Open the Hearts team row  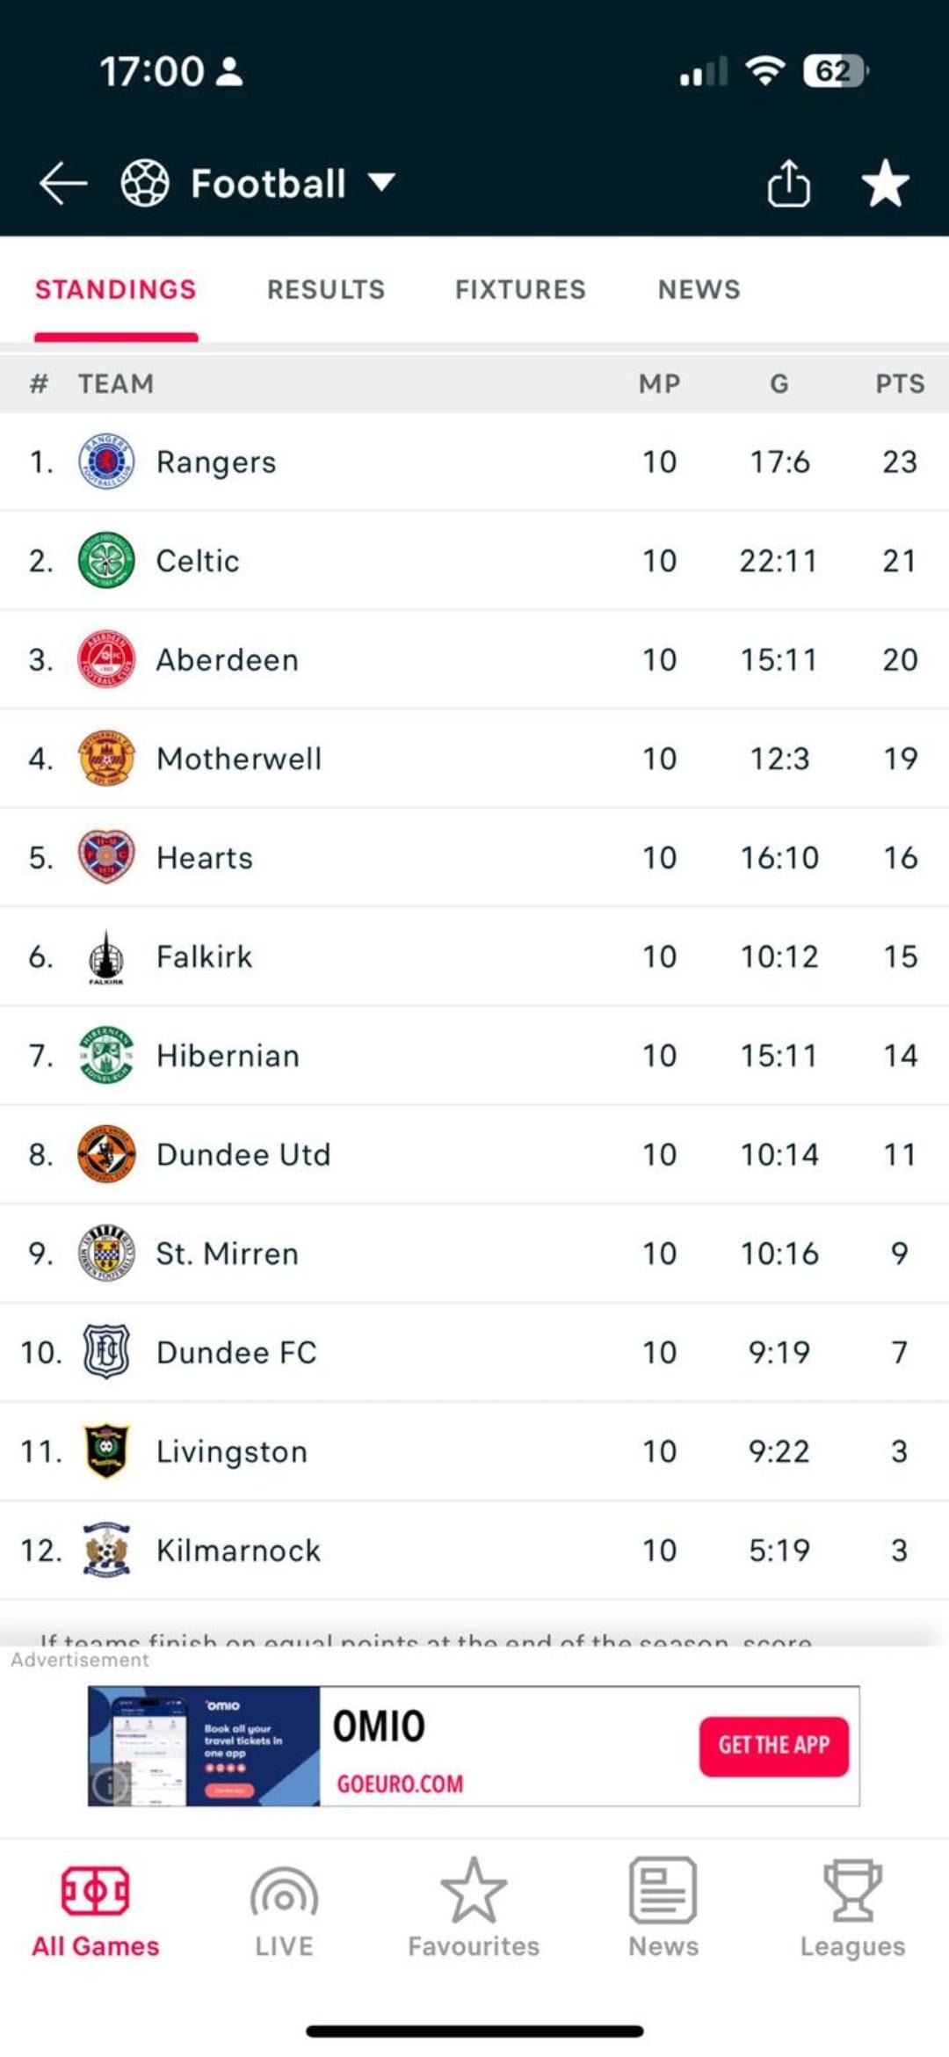474,858
